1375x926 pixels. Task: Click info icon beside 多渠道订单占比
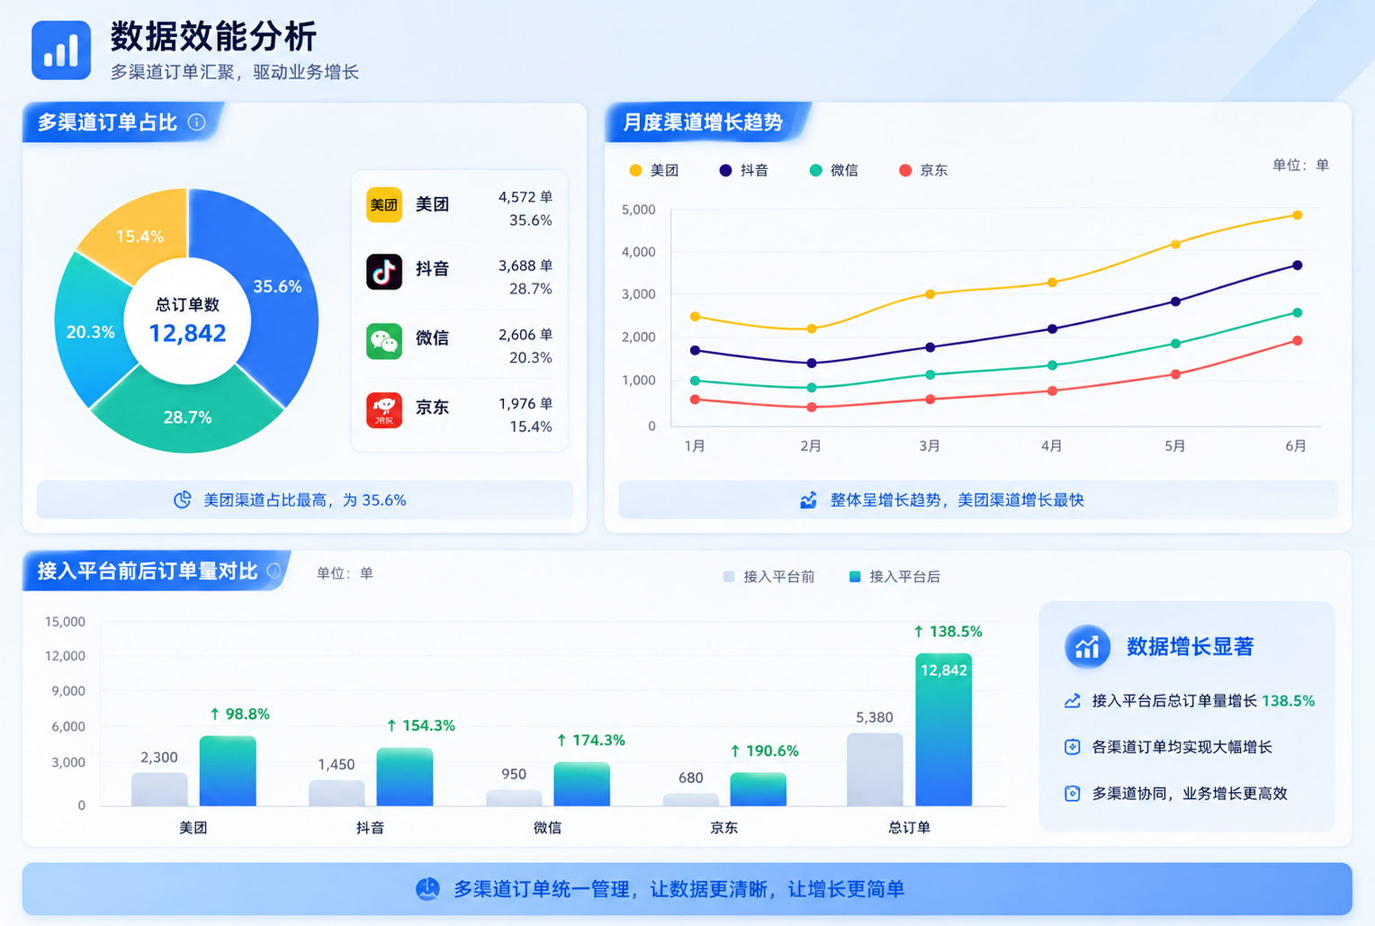tap(196, 122)
